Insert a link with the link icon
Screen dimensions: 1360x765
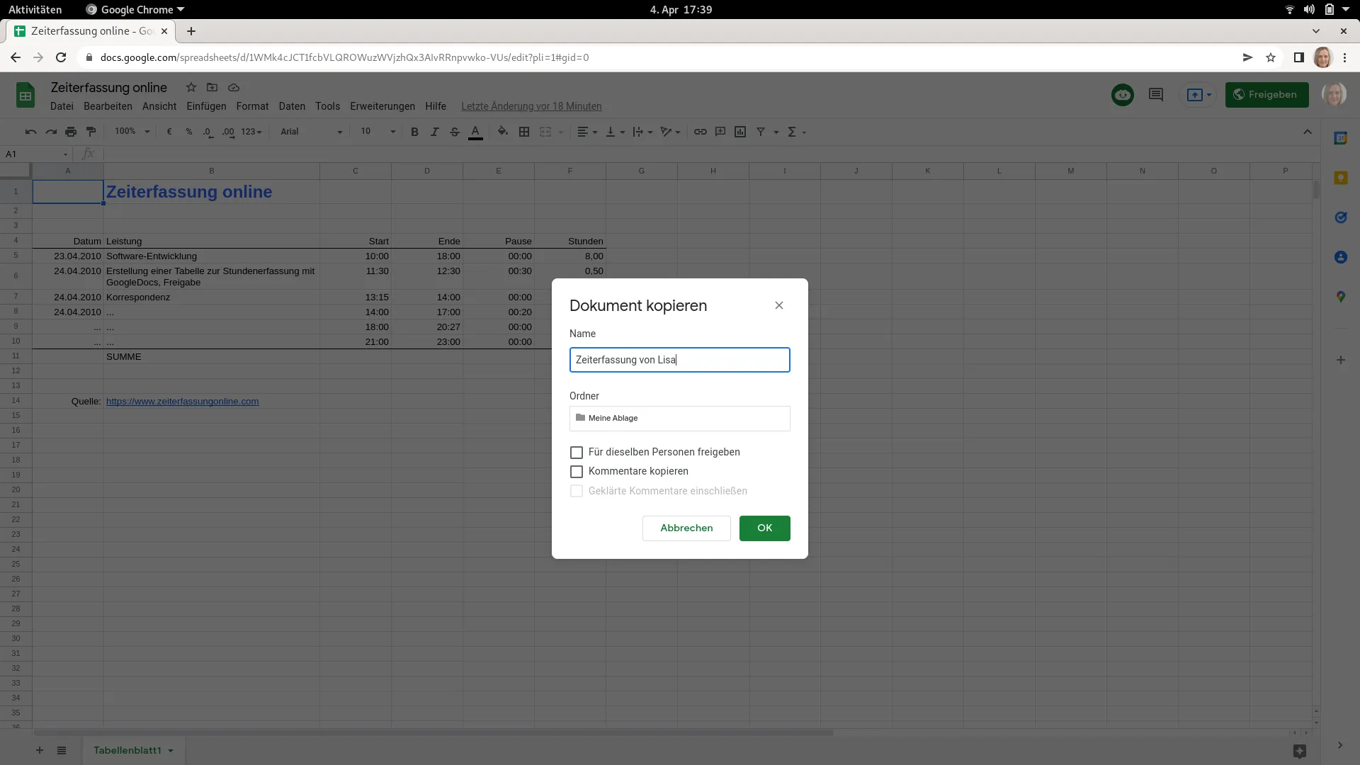(x=701, y=132)
